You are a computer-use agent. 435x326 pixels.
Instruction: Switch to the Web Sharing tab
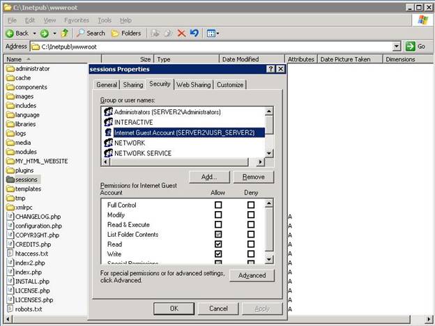click(x=194, y=85)
